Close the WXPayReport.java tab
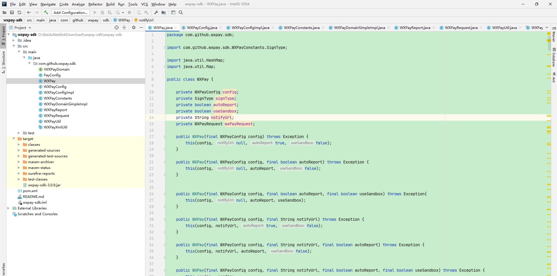 (x=434, y=27)
